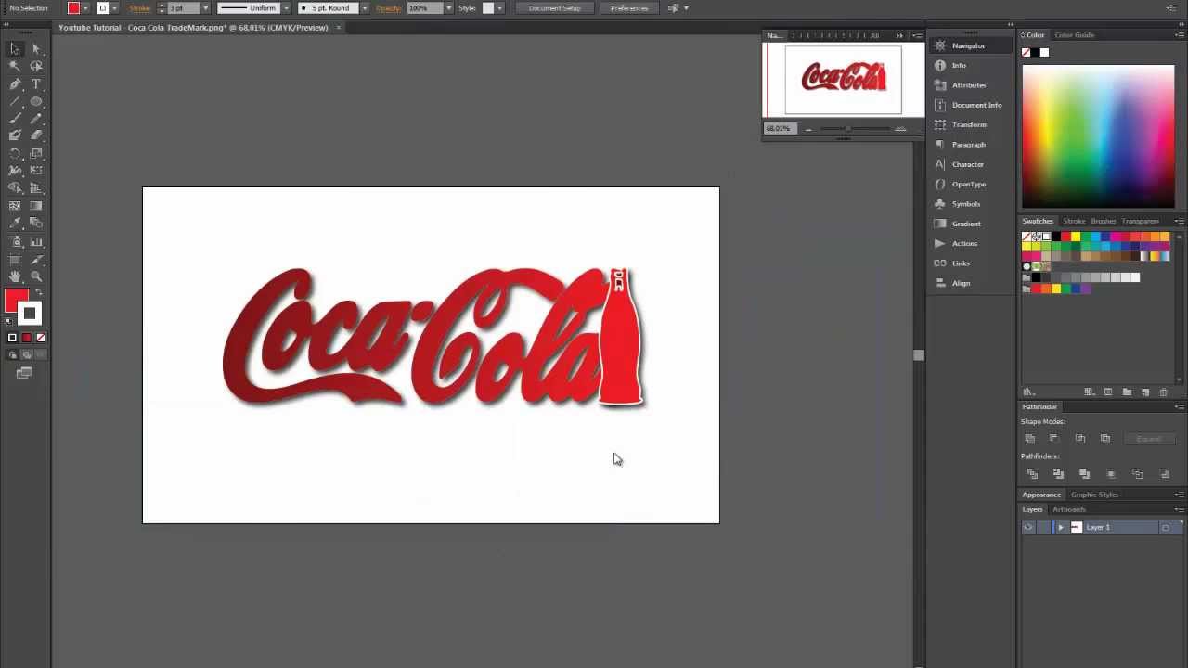Switch to the Graphic Styles tab
Image resolution: width=1188 pixels, height=668 pixels.
[x=1094, y=495]
